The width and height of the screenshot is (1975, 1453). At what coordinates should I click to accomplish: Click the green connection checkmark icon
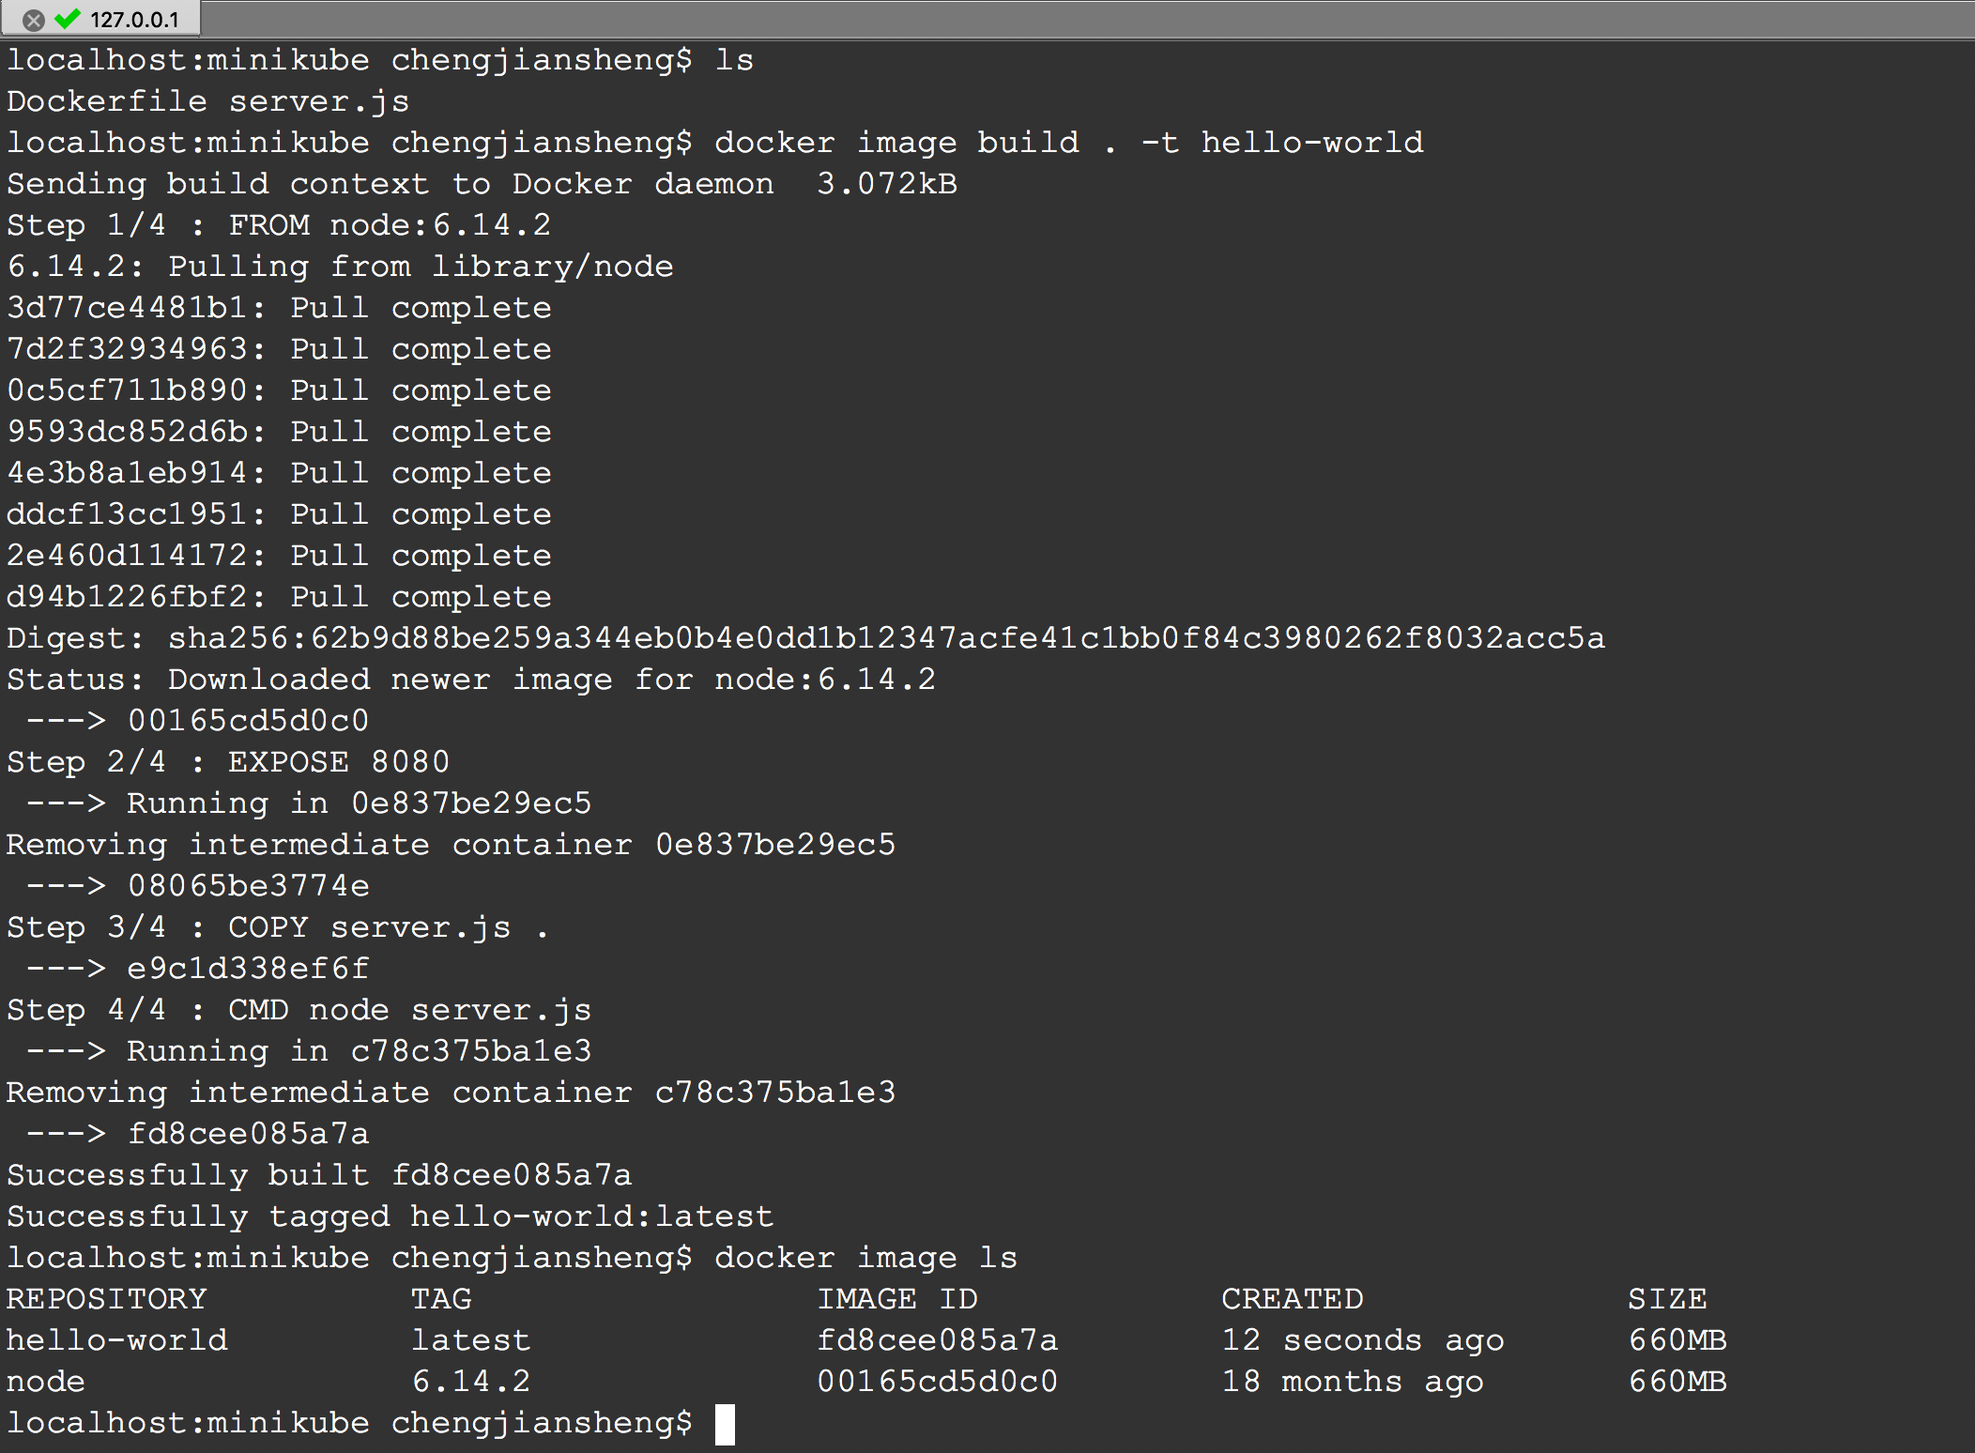tap(68, 19)
